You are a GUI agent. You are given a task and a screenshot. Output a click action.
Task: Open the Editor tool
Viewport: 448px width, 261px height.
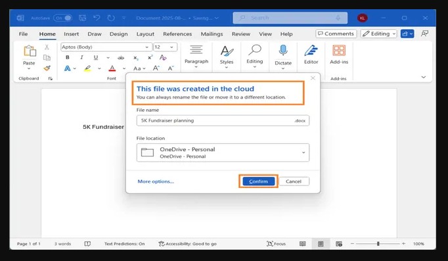click(x=311, y=51)
